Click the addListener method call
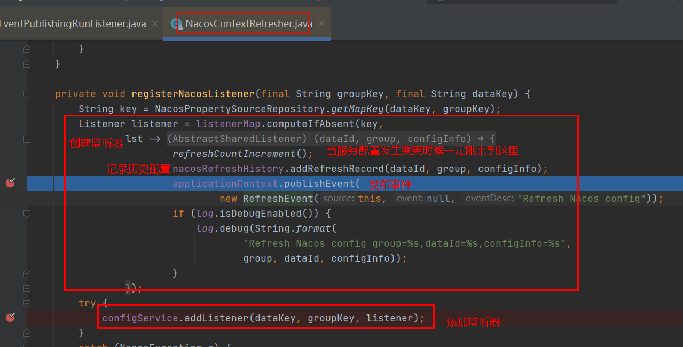Image resolution: width=683 pixels, height=347 pixels. click(x=216, y=318)
